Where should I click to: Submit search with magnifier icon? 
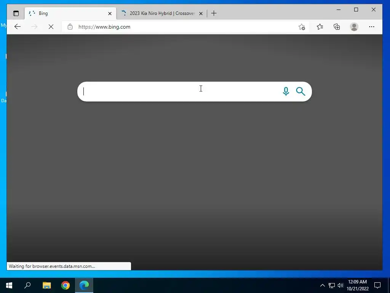[301, 92]
